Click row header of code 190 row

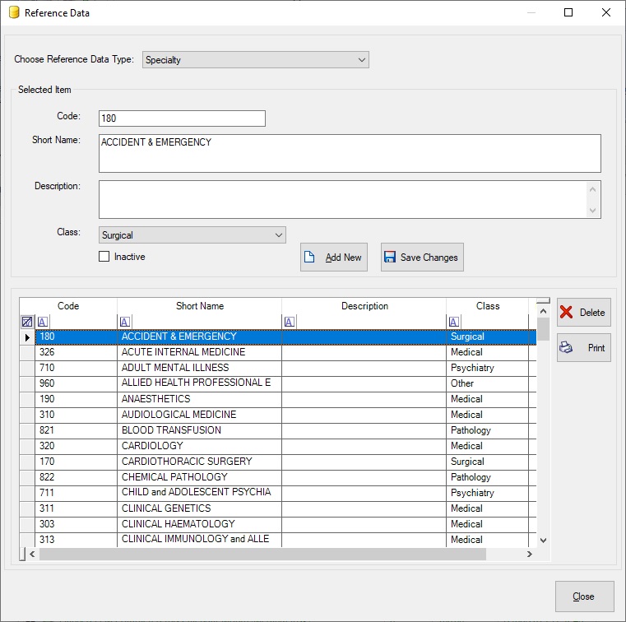[x=27, y=399]
